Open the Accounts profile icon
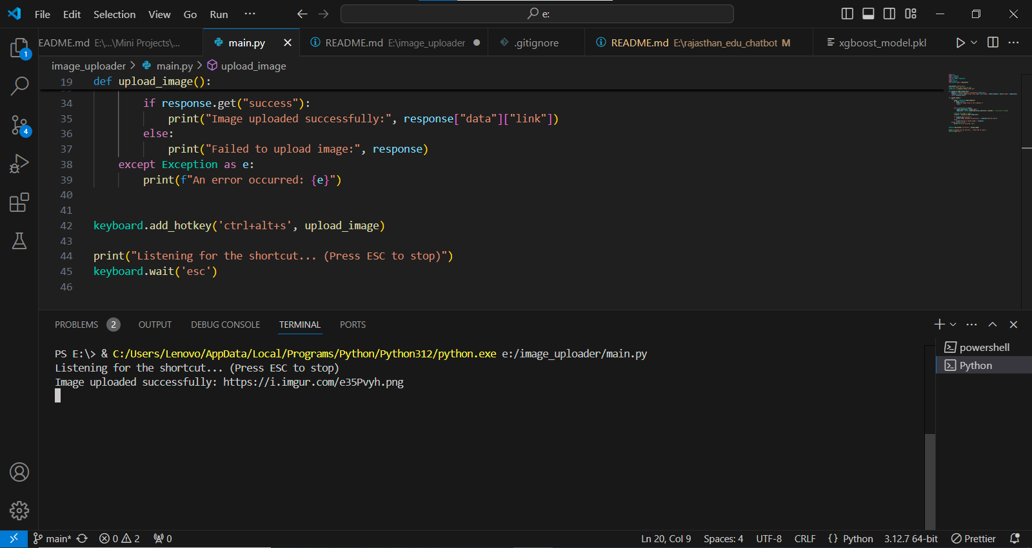 click(x=19, y=472)
